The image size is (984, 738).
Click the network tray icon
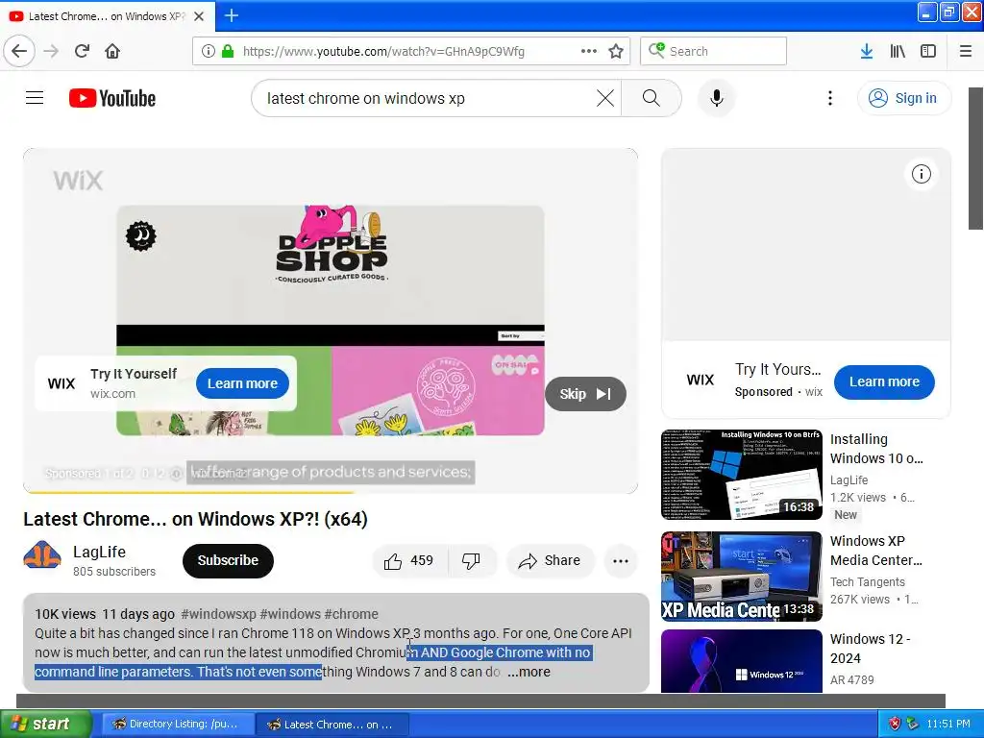[x=913, y=724]
